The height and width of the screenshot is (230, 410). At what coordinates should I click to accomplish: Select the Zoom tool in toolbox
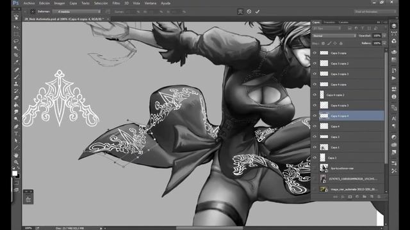pyautogui.click(x=16, y=162)
